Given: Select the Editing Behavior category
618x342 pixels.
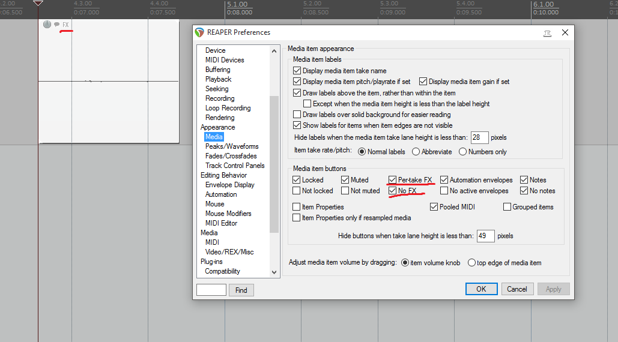Looking at the screenshot, I should pos(223,175).
